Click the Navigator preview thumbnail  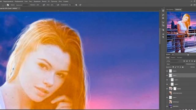(x=181, y=32)
